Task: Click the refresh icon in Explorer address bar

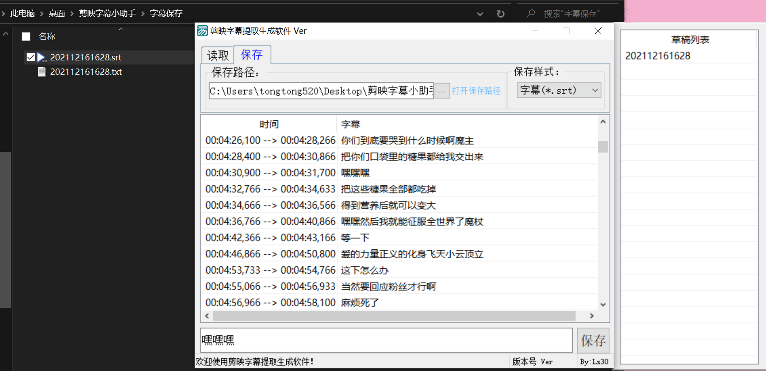Action: point(500,14)
